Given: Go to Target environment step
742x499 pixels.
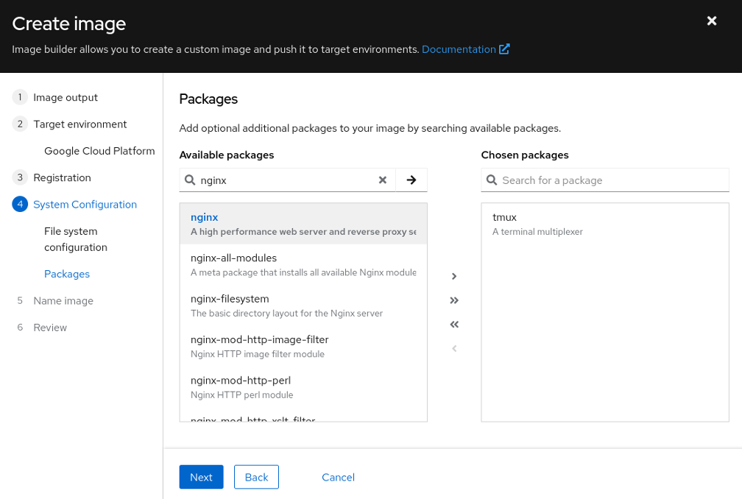Looking at the screenshot, I should [x=79, y=124].
